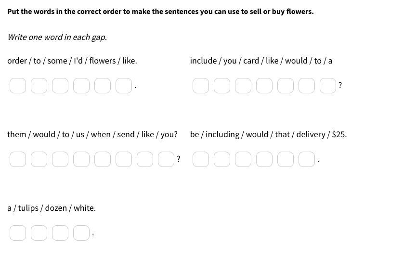Image resolution: width=416 pixels, height=257 pixels.
Task: Select the second gap in the 'when / send' sentence
Action: tap(39, 159)
